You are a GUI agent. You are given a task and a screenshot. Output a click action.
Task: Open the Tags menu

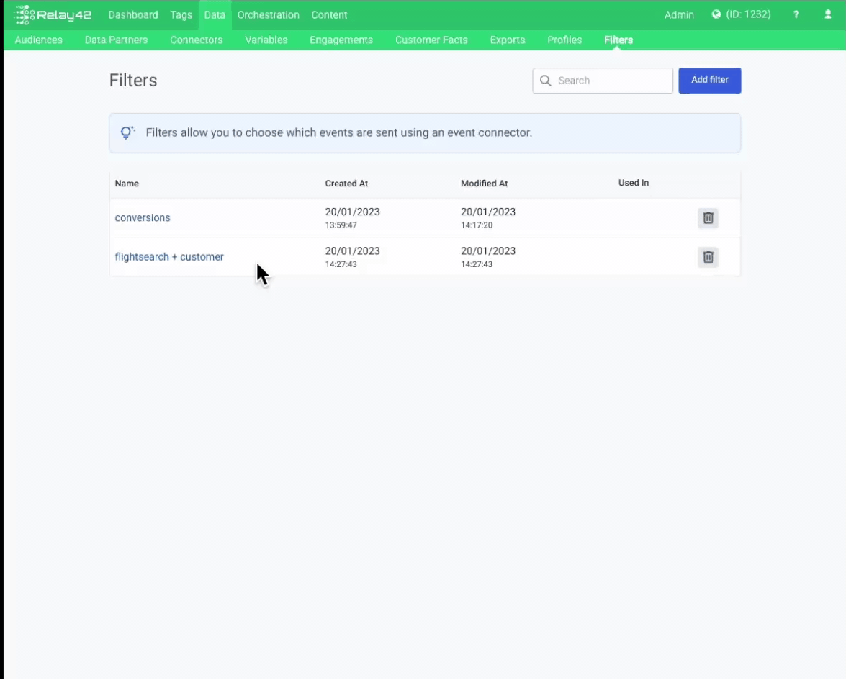[181, 14]
